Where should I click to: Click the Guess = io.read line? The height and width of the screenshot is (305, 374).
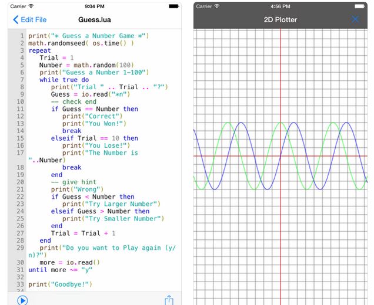click(91, 94)
